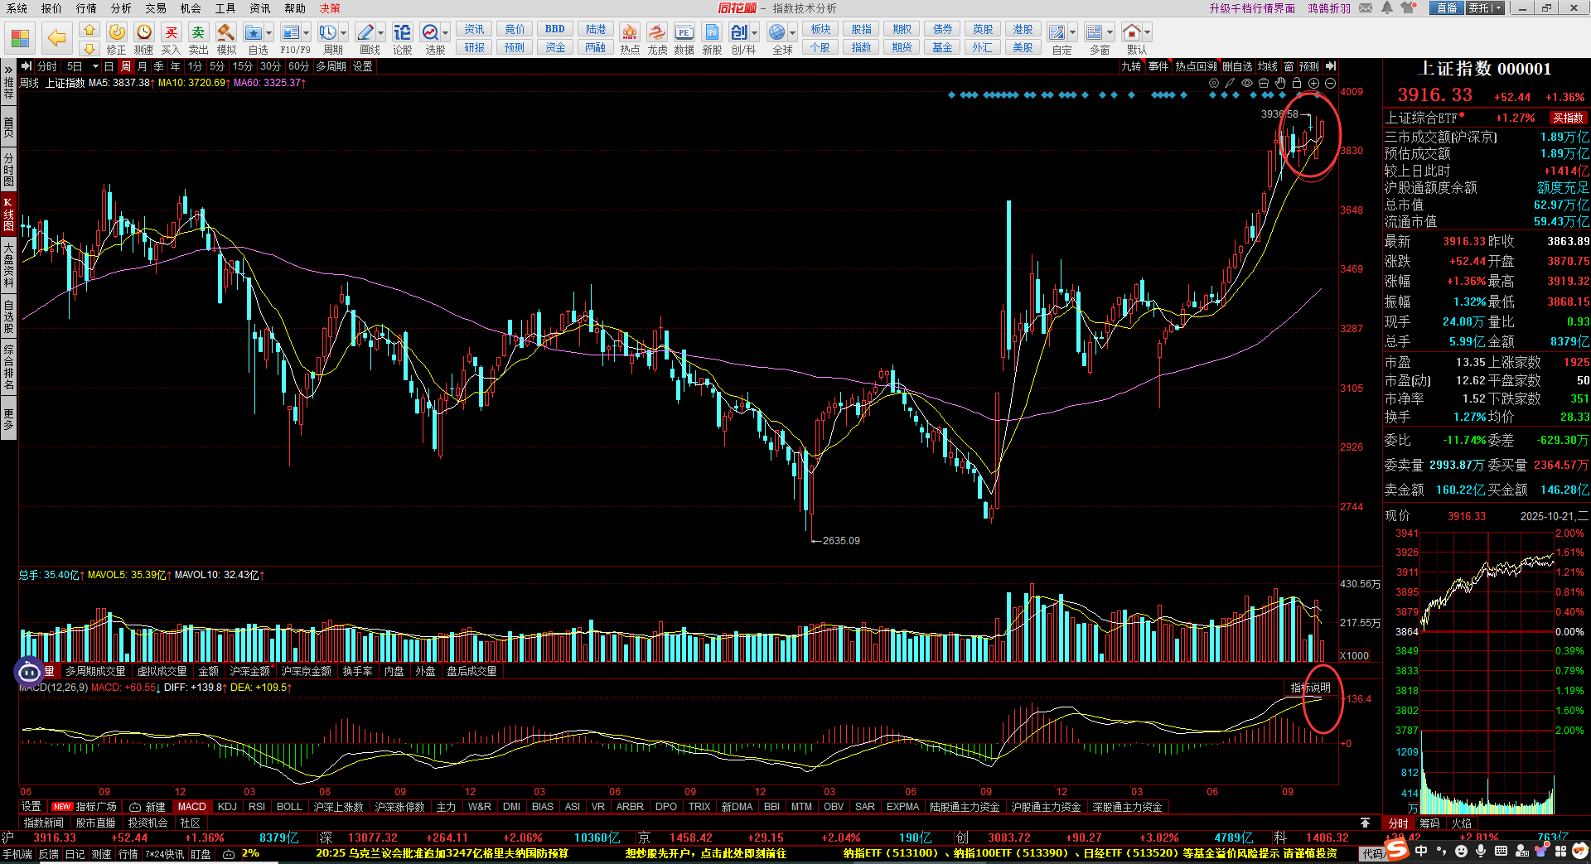Click the 直播 button in title bar
The image size is (1591, 864).
pos(1447,8)
